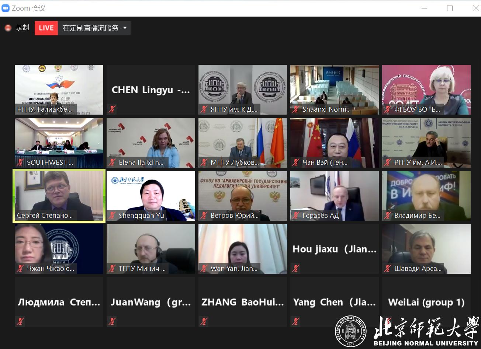Click the muted mic icon on JuanWang tile
481x349 pixels.
point(112,321)
